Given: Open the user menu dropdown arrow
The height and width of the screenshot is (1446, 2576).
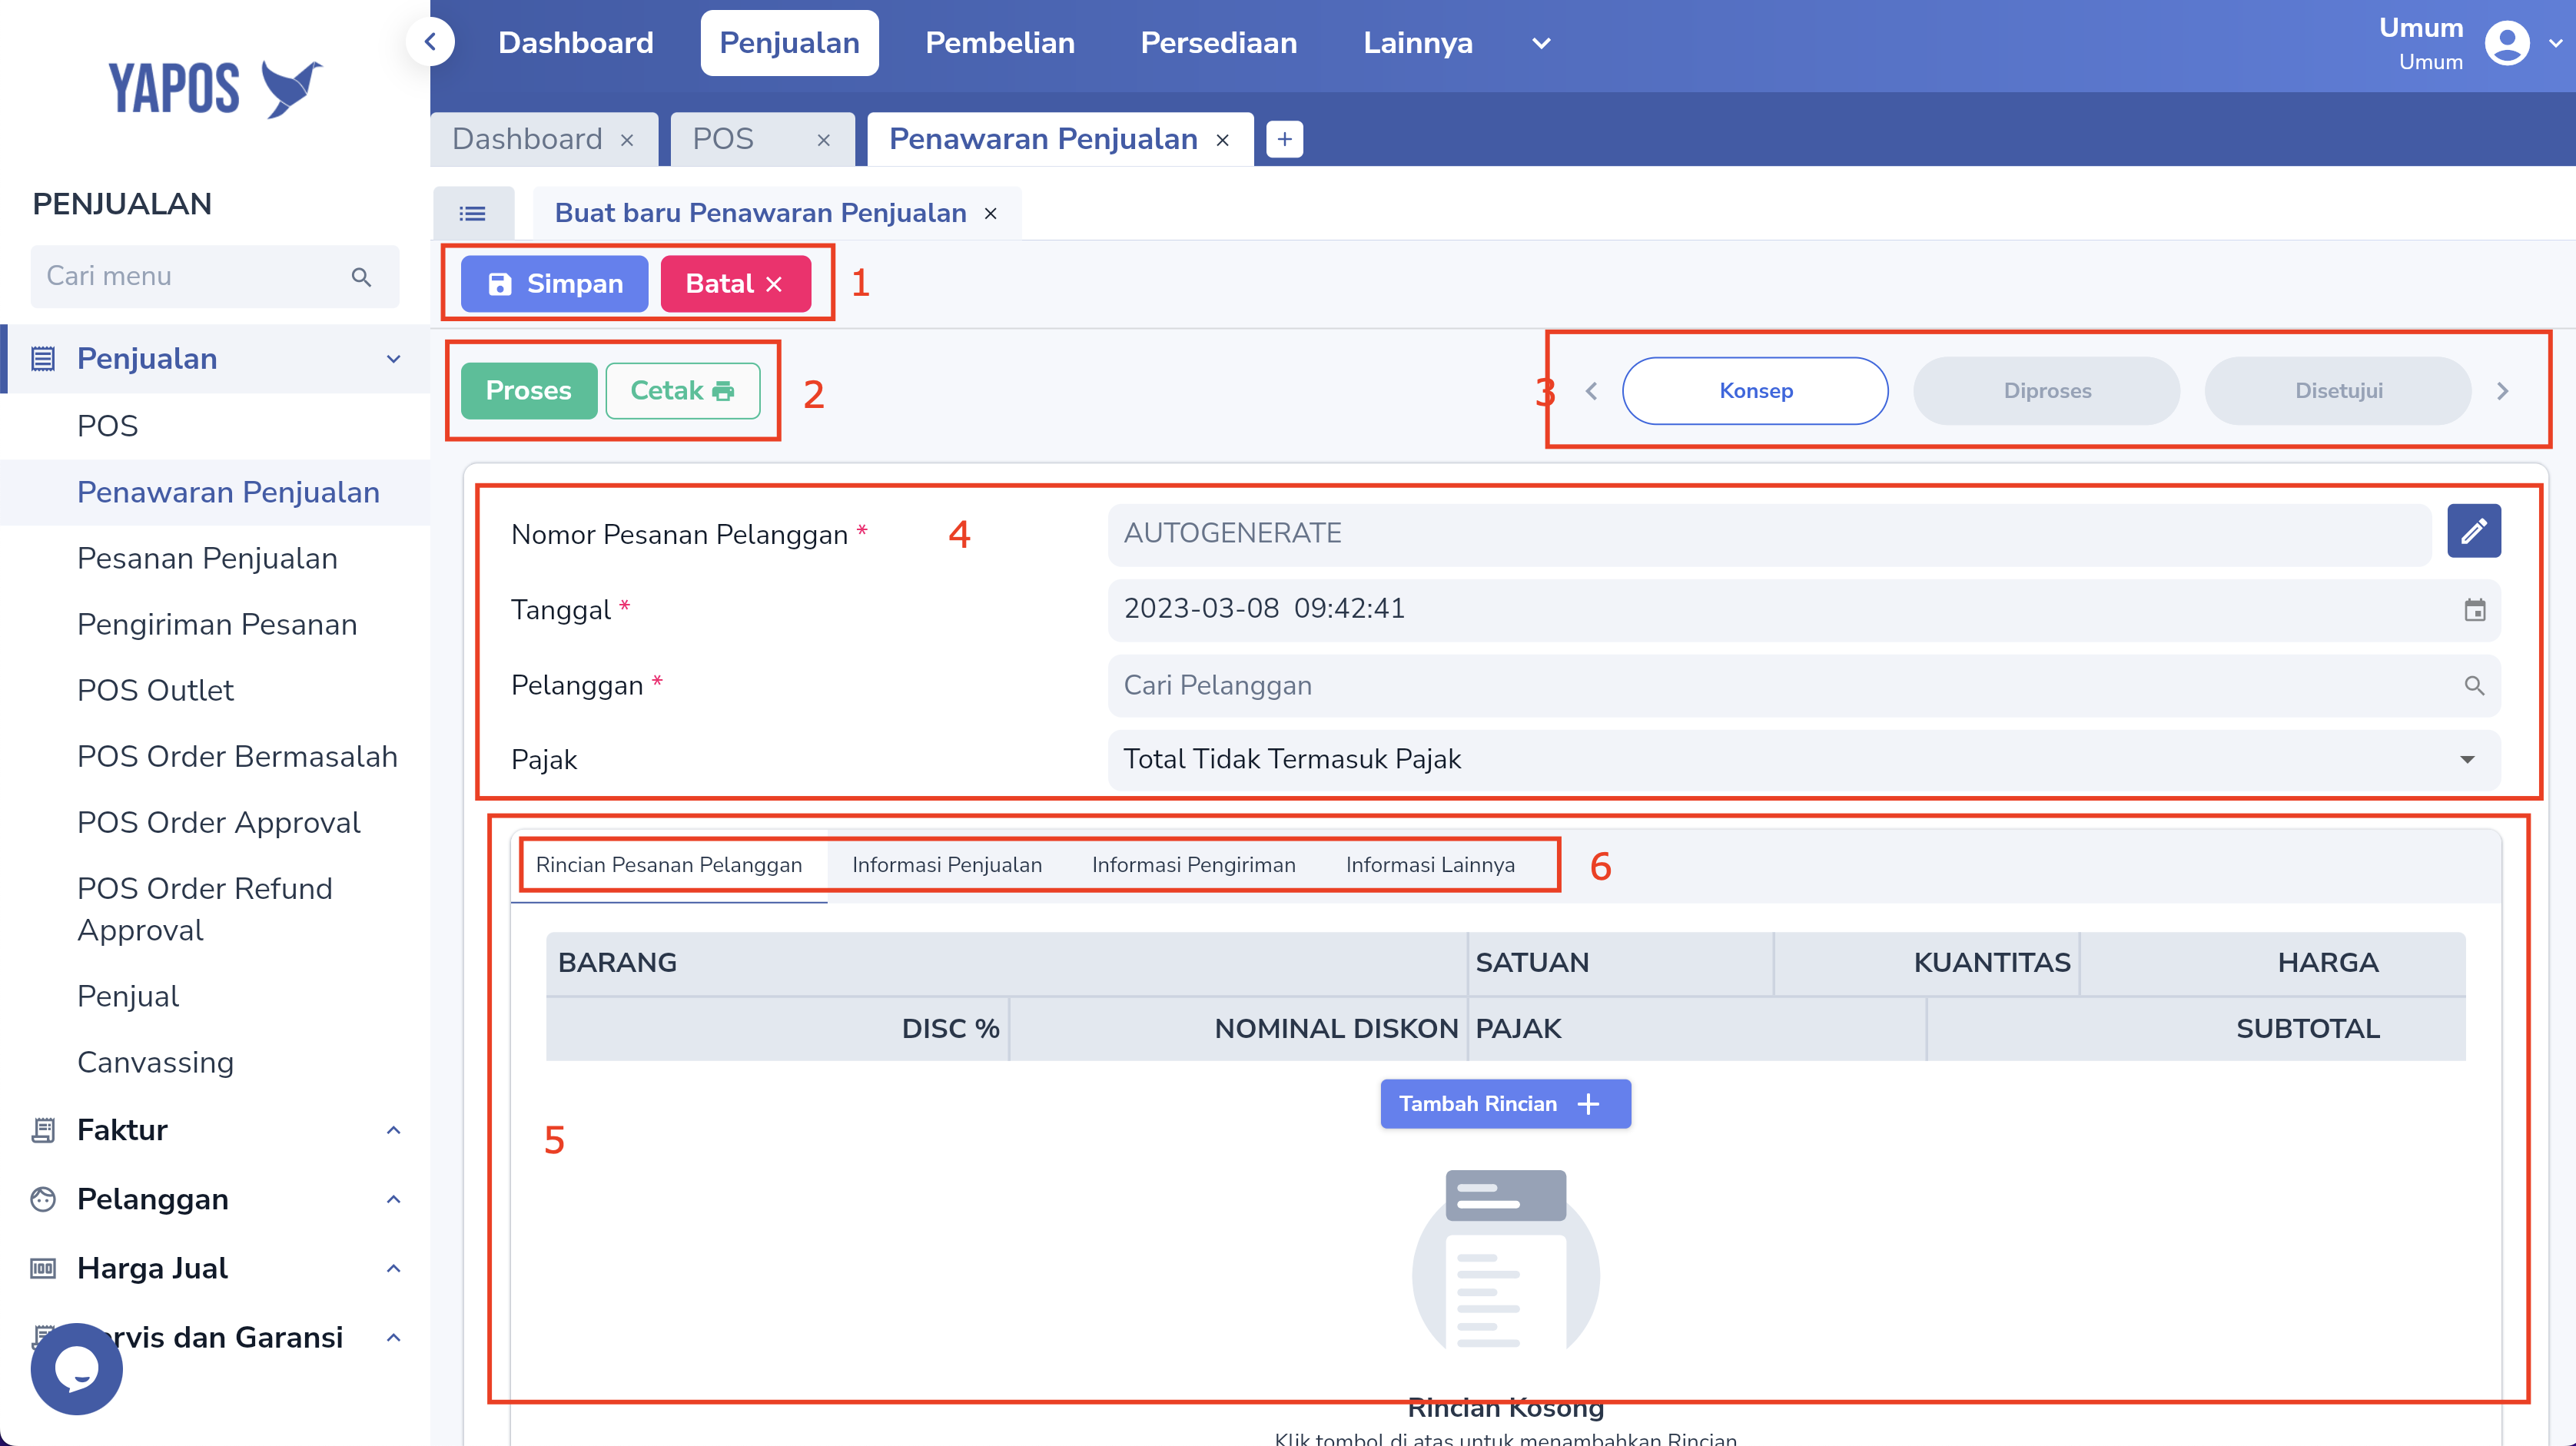Looking at the screenshot, I should [x=2555, y=43].
